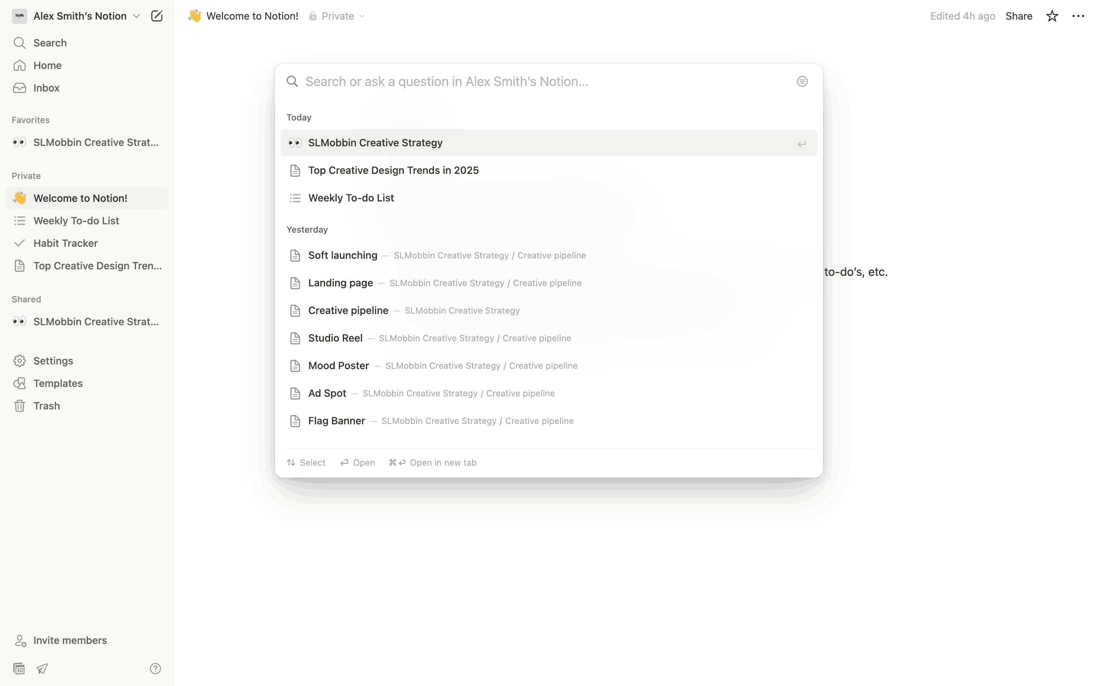The image size is (1098, 686).
Task: Open Templates from the sidebar
Action: (58, 383)
